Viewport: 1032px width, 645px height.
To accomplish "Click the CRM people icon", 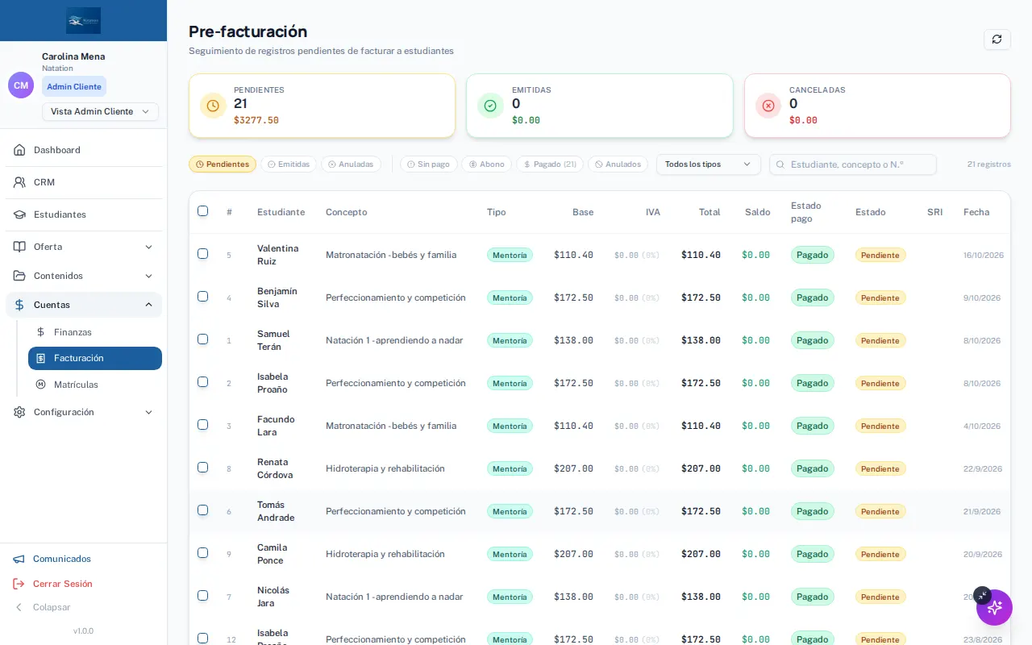I will [x=19, y=182].
